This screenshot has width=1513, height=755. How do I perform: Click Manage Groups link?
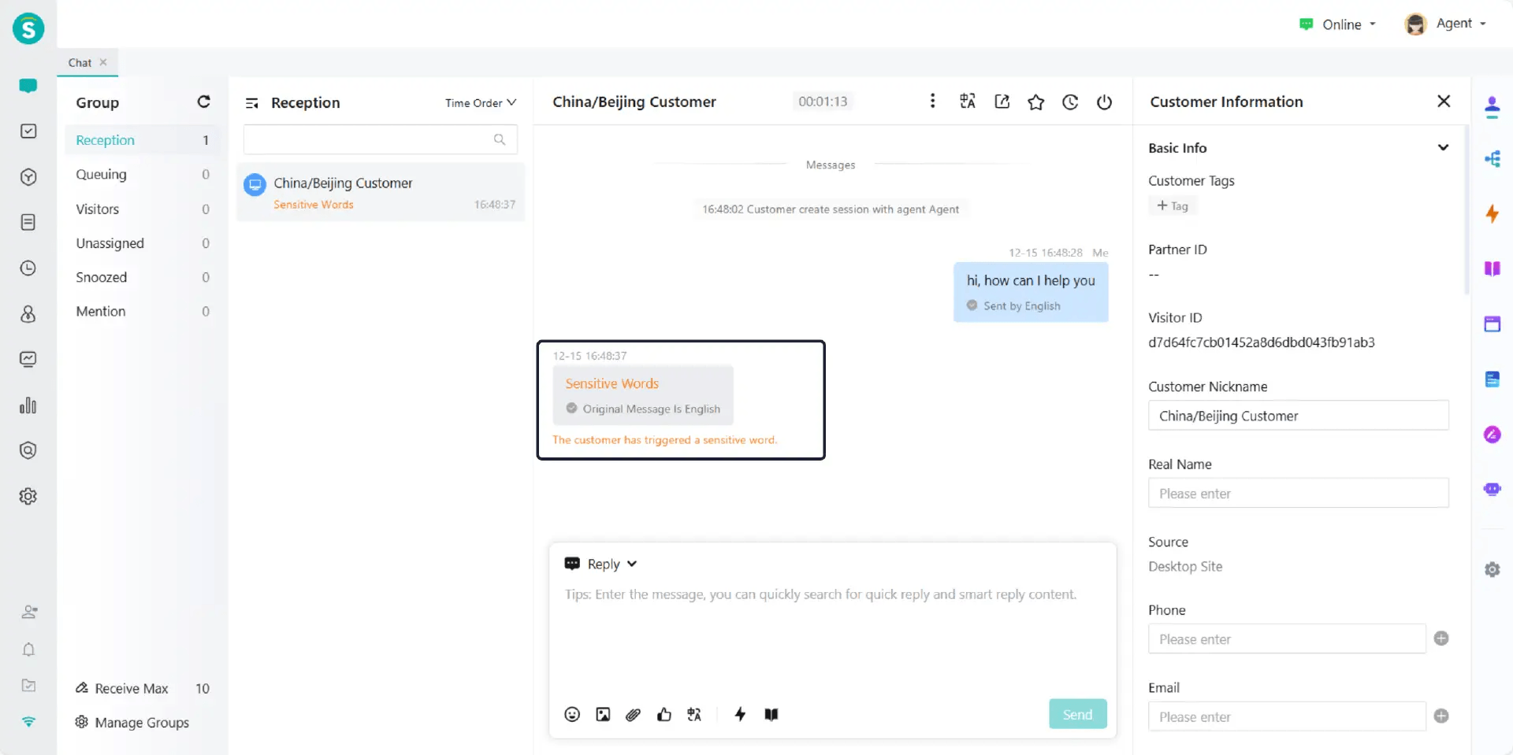[141, 722]
